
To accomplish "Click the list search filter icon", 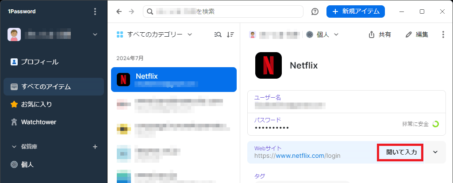I will pos(218,34).
